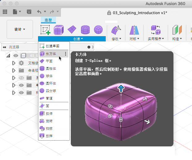Click the box preview image in tooltip

(121, 112)
